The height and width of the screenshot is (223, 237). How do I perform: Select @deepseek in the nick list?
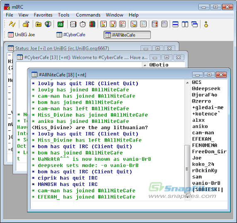(206, 88)
